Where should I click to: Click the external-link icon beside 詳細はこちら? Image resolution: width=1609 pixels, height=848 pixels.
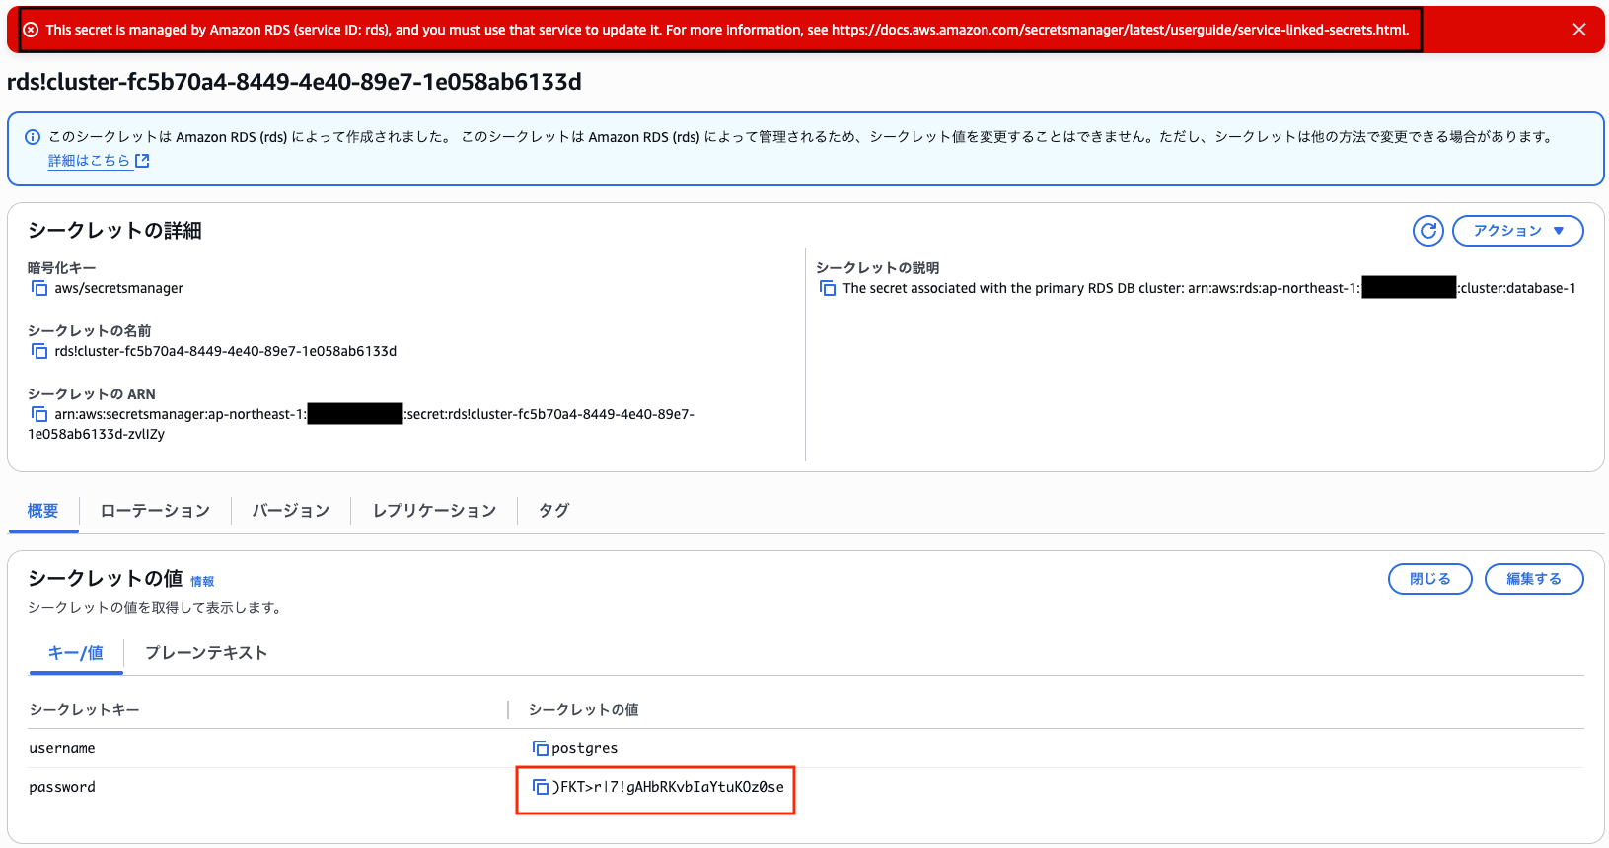pyautogui.click(x=142, y=160)
